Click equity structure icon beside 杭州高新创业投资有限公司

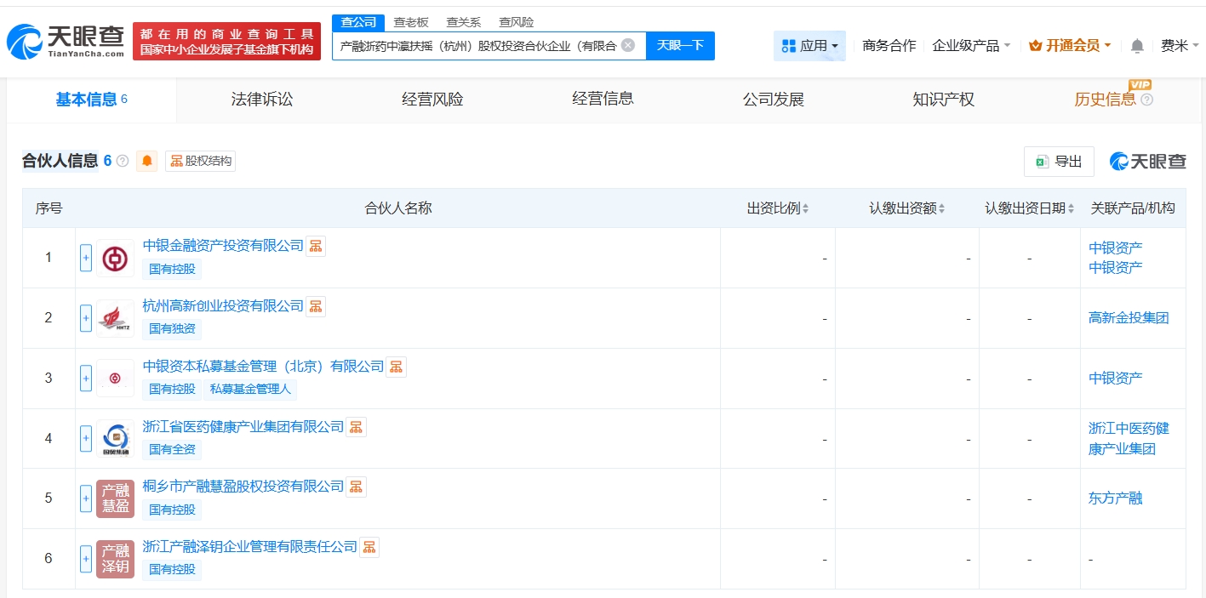pos(316,306)
